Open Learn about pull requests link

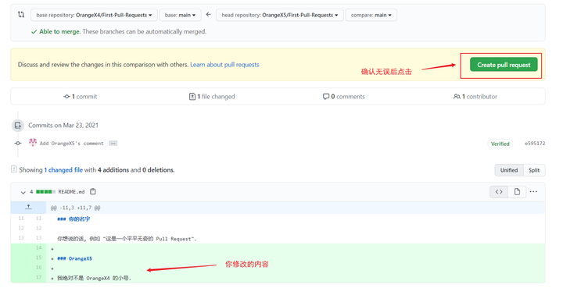(224, 65)
